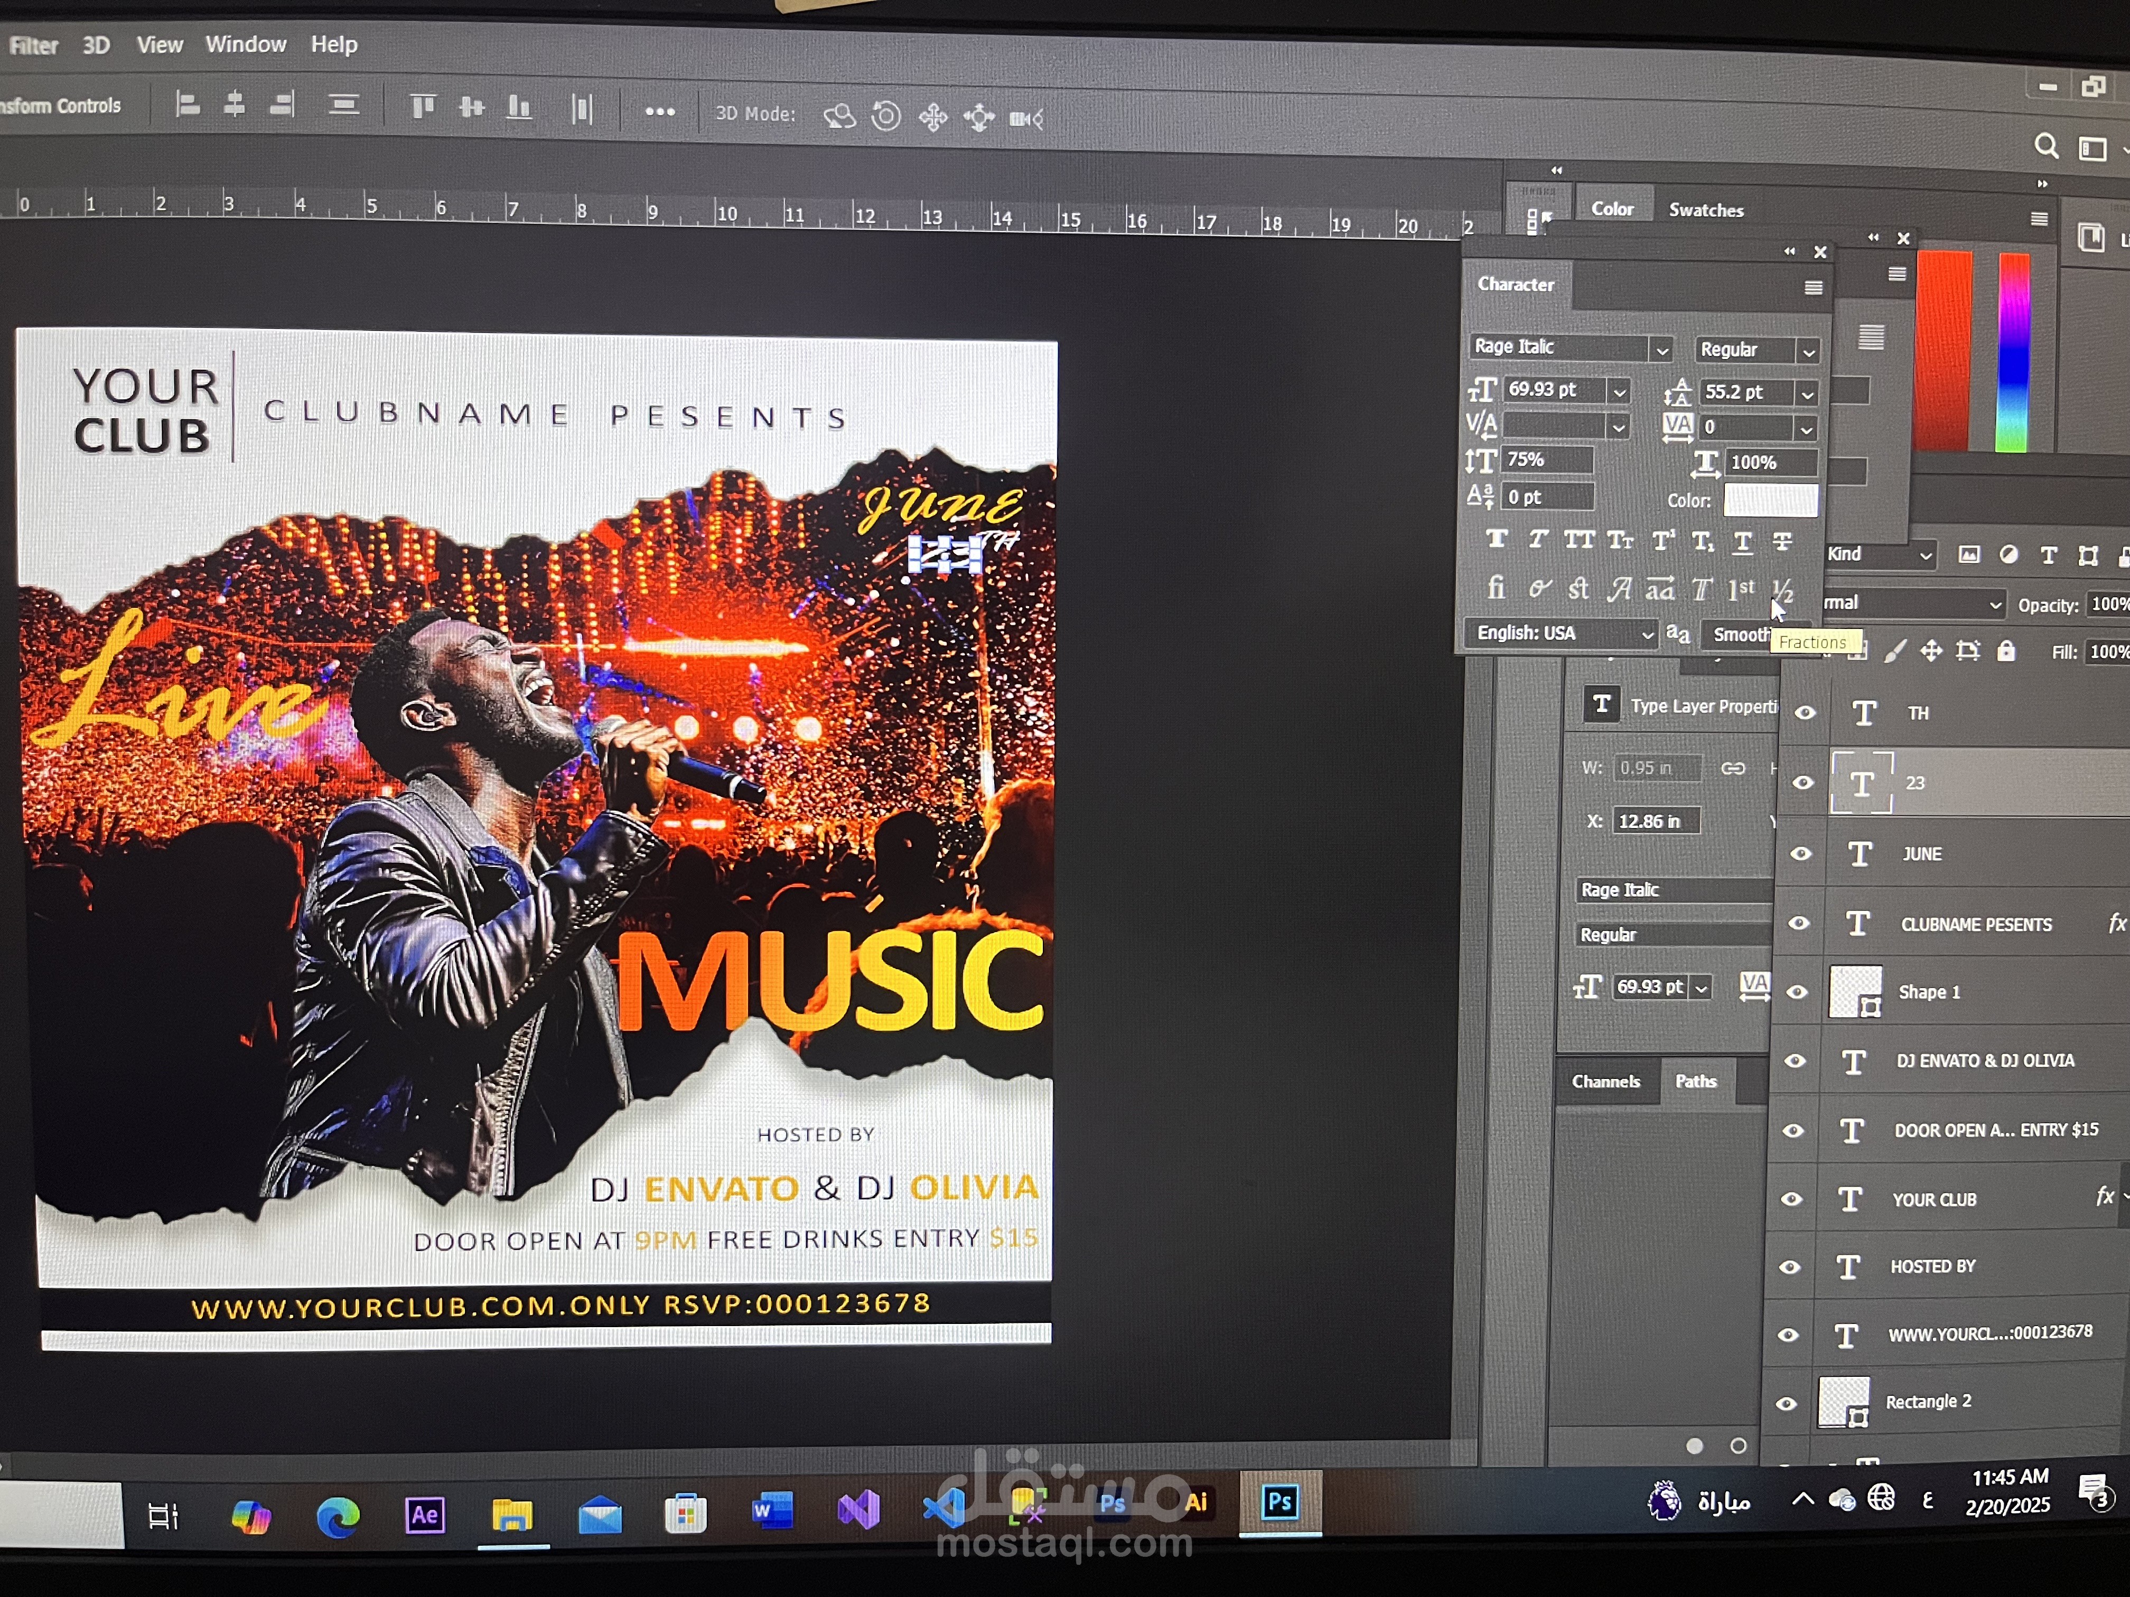Enable the Fractions OpenType icon

(x=1782, y=589)
